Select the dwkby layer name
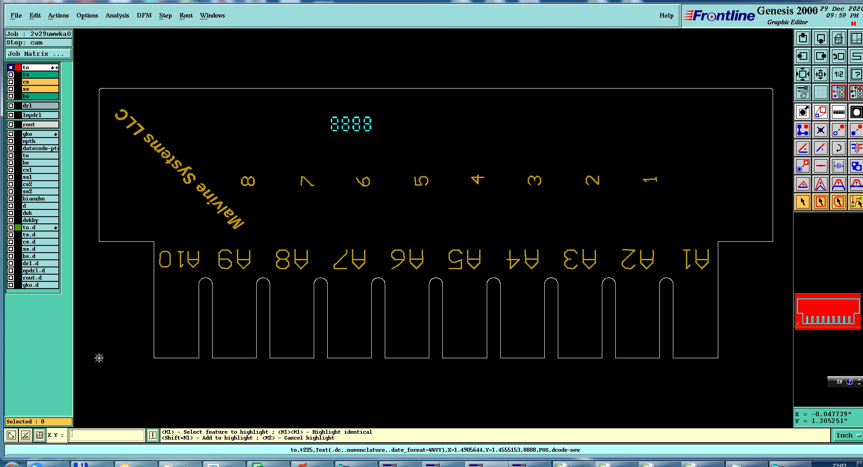This screenshot has width=863, height=467. click(x=40, y=220)
